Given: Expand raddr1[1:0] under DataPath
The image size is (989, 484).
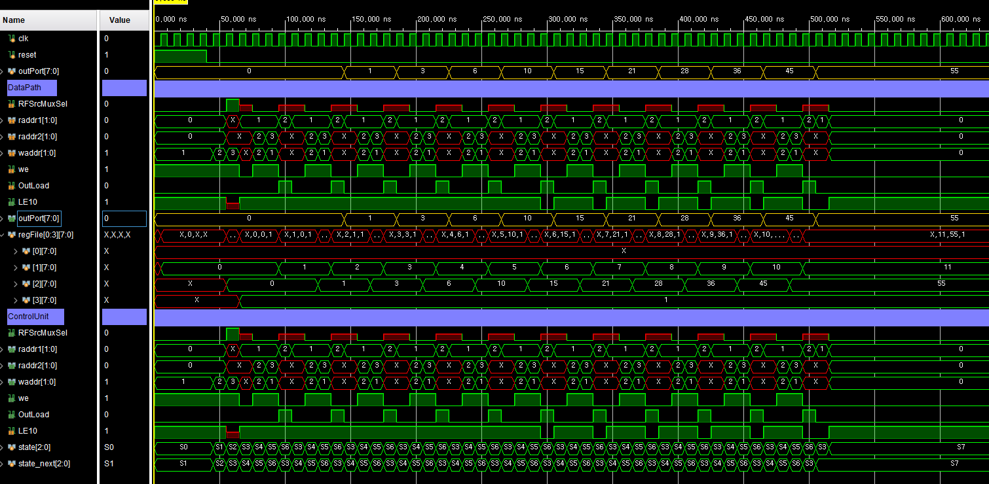Looking at the screenshot, I should click(x=3, y=120).
